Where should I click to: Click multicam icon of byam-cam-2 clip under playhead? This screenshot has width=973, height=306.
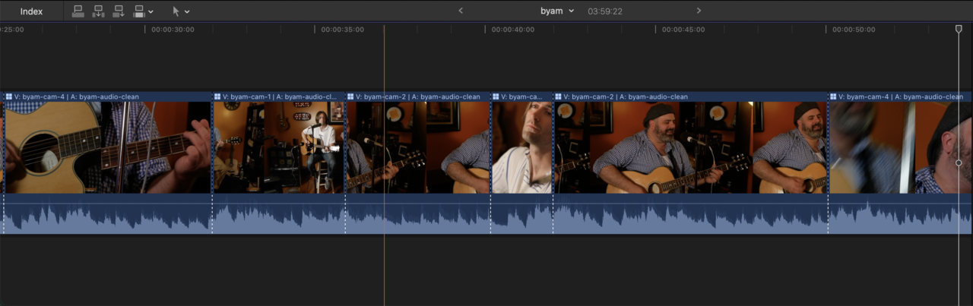350,97
